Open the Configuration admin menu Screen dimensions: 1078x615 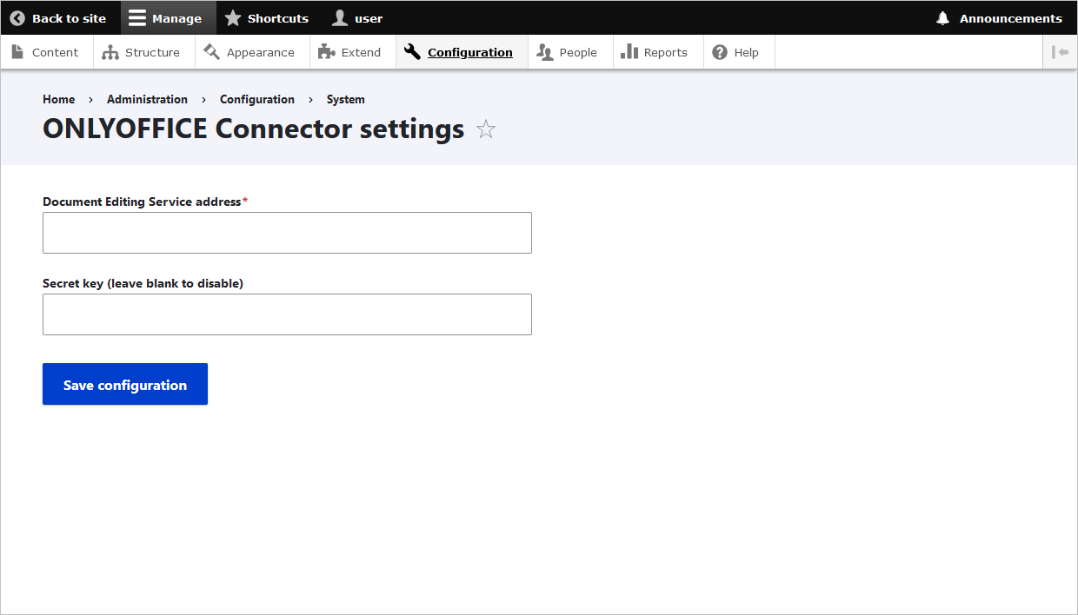462,52
